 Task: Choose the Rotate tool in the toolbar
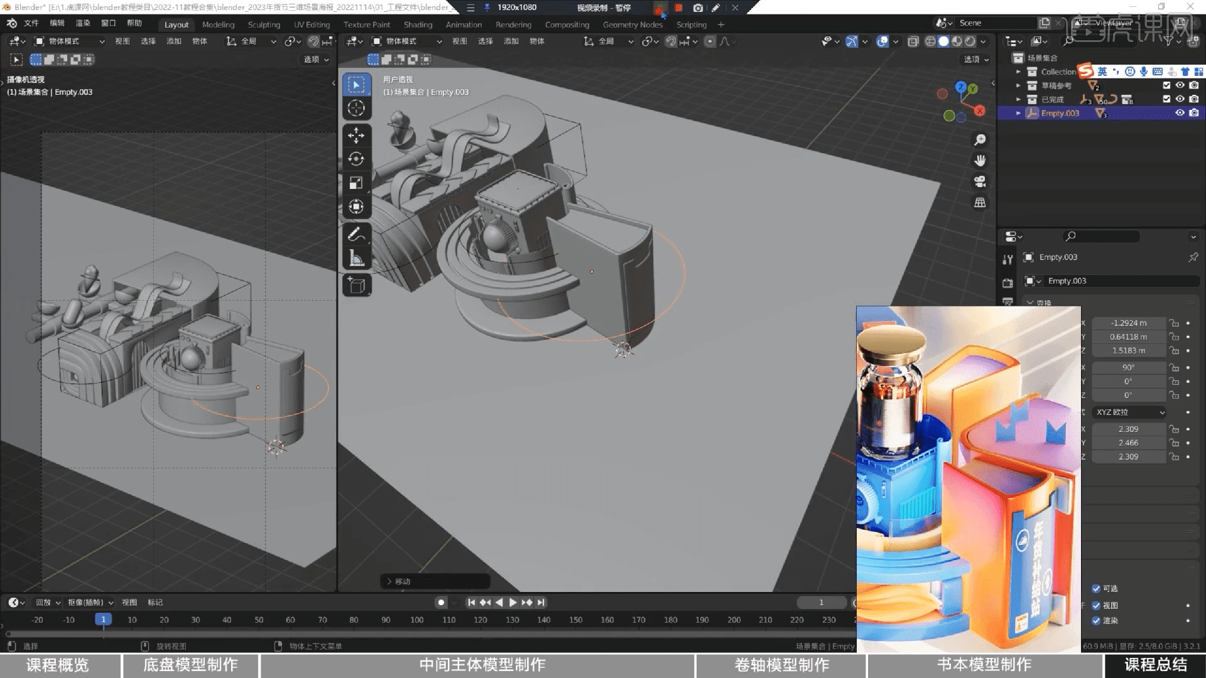(356, 159)
